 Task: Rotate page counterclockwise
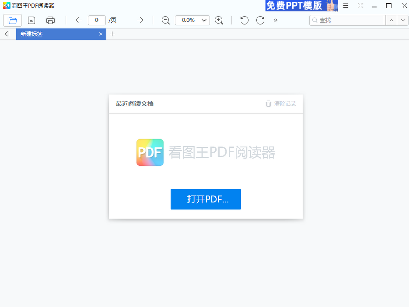point(244,20)
